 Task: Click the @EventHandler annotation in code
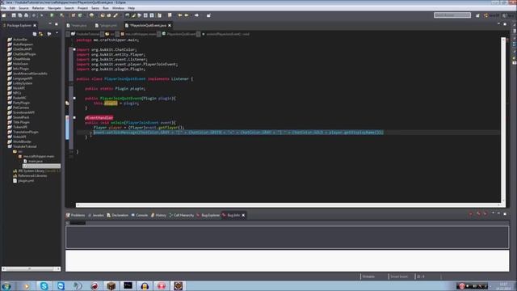pos(99,118)
